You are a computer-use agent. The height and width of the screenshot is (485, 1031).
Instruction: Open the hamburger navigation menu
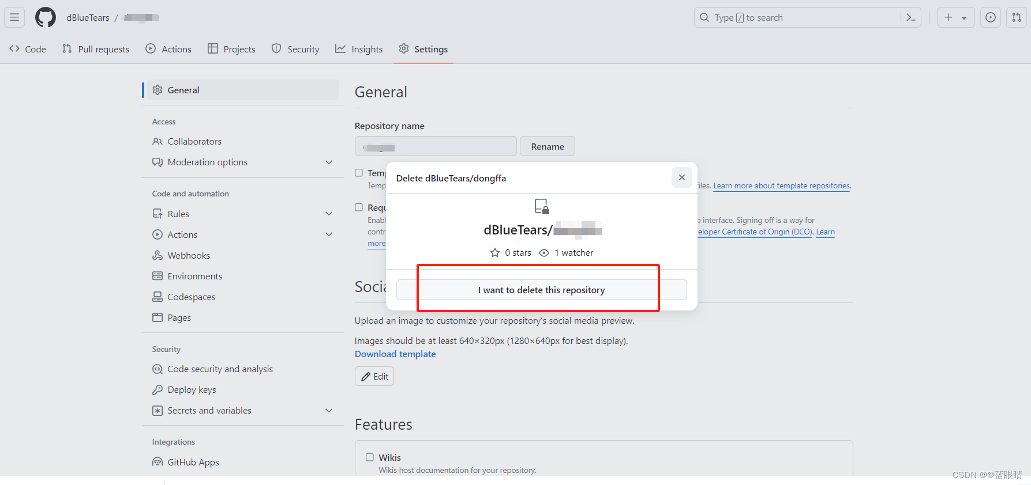(14, 17)
